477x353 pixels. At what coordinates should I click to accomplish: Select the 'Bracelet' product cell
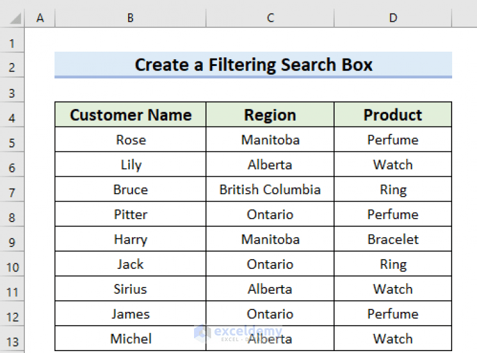(393, 240)
